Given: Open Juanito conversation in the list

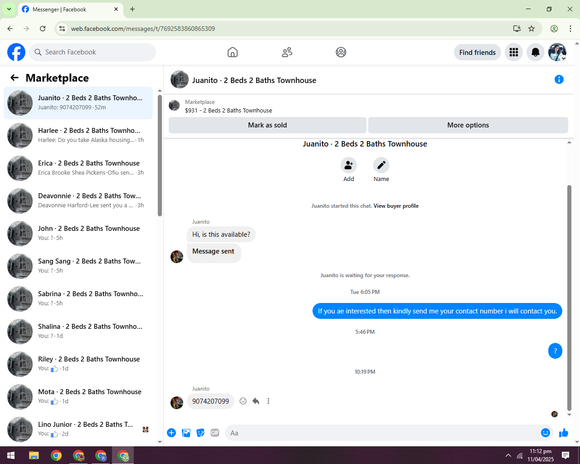Looking at the screenshot, I should (x=78, y=103).
